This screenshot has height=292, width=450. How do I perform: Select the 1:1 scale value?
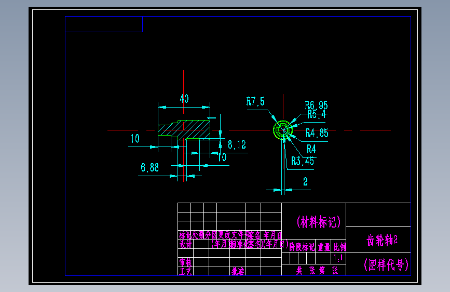338,258
